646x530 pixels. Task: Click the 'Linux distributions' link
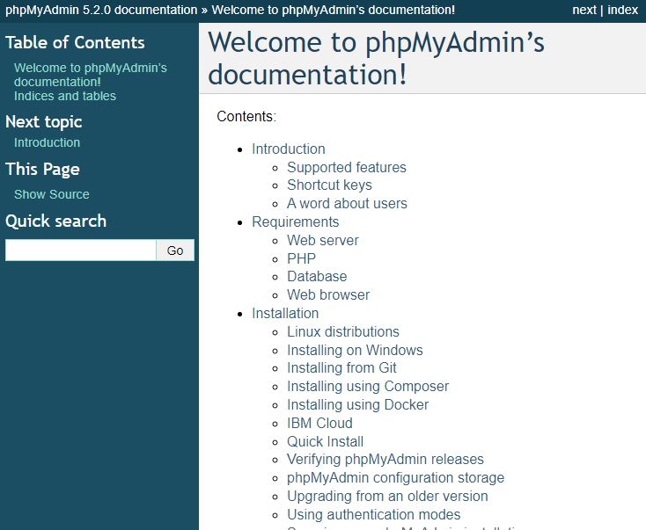342,331
